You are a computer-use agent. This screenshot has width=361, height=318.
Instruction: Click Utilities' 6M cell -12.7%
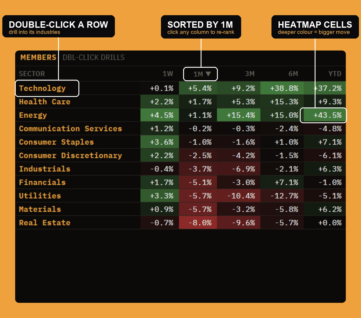pos(282,196)
